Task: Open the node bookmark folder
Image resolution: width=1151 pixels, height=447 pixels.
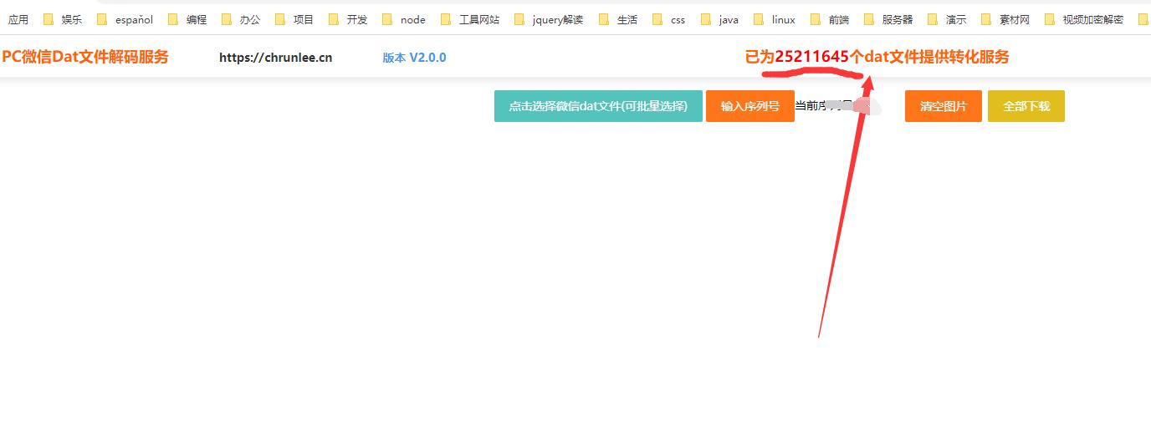Action: [404, 19]
